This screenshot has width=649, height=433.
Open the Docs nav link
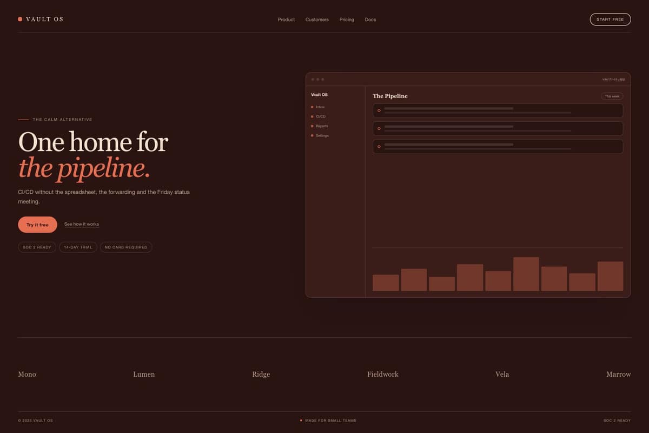(x=370, y=19)
